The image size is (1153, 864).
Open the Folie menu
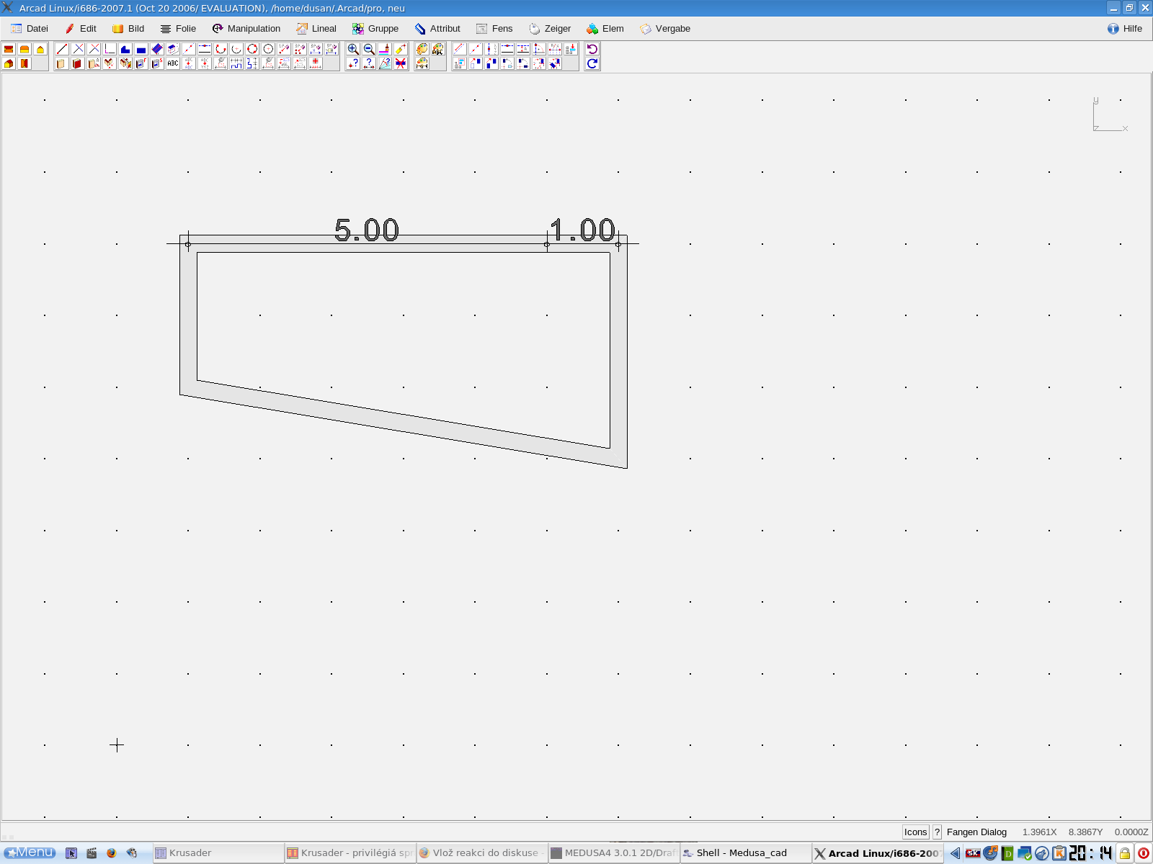178,29
